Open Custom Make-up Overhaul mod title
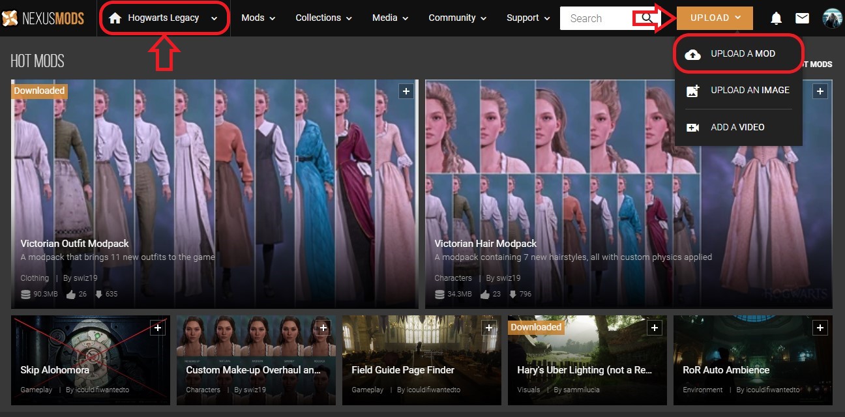 254,369
